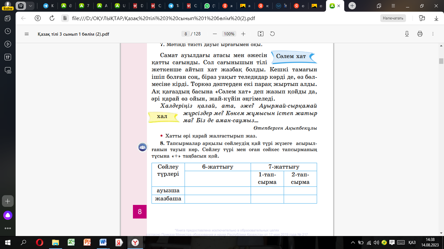The image size is (444, 249).
Task: Rotate the PDF document counterclockwise
Action: click(272, 34)
